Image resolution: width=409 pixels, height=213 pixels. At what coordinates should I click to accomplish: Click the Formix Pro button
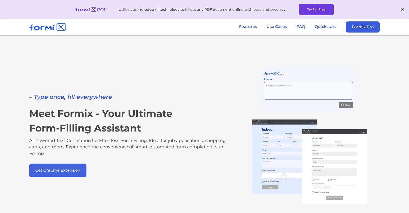coord(363,27)
